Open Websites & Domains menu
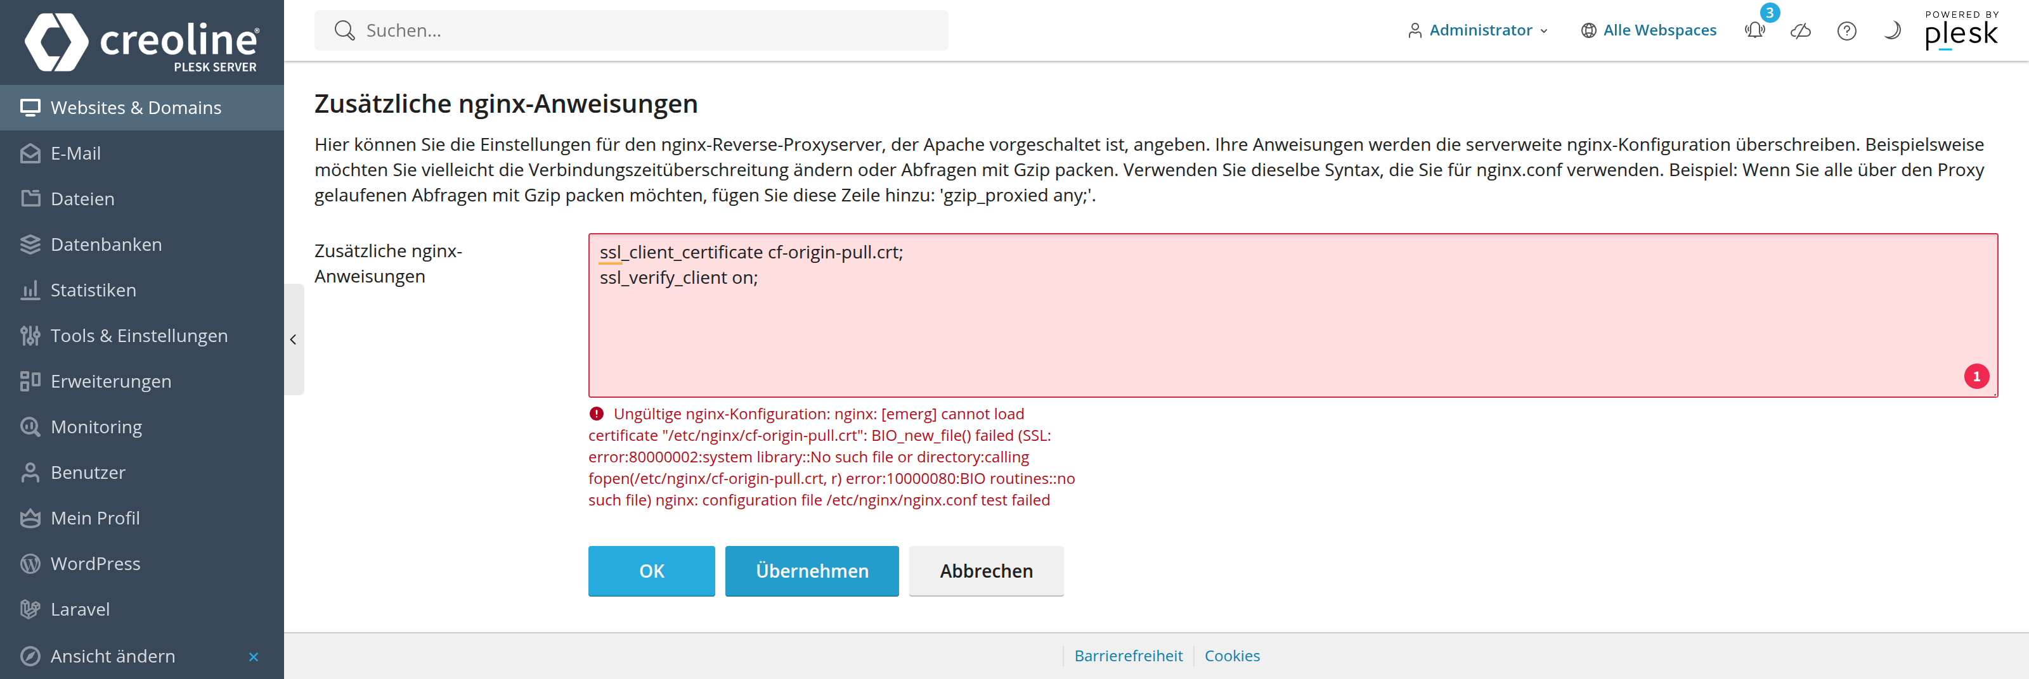Viewport: 2029px width, 679px height. (x=136, y=108)
